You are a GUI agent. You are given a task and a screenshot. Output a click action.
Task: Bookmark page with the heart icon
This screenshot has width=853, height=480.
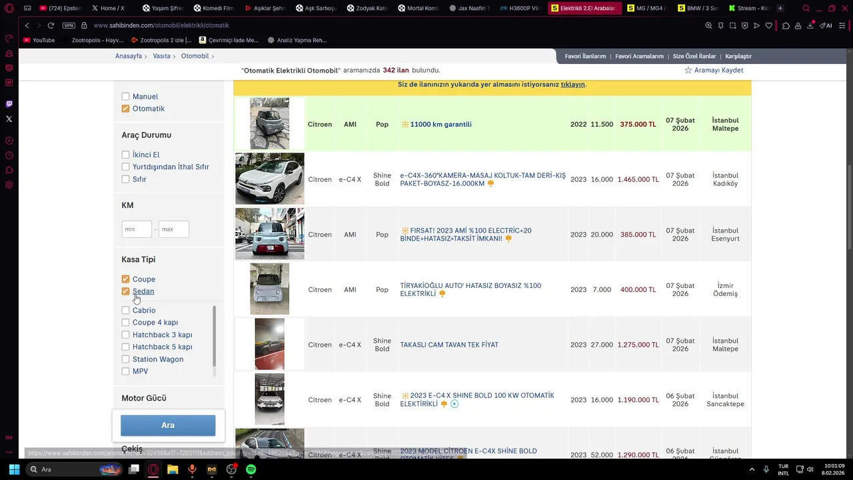(768, 25)
